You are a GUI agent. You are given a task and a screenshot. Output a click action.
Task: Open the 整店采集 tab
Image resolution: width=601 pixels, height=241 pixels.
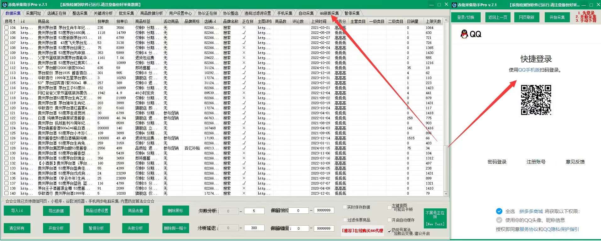pos(80,13)
